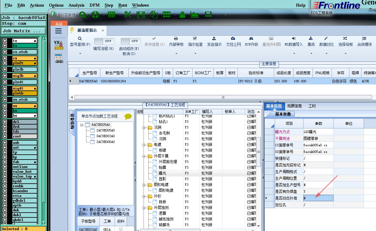Screen dimensions: 376x231
Task: Open dropdown arrow under 选择母板
Action: 345,54
